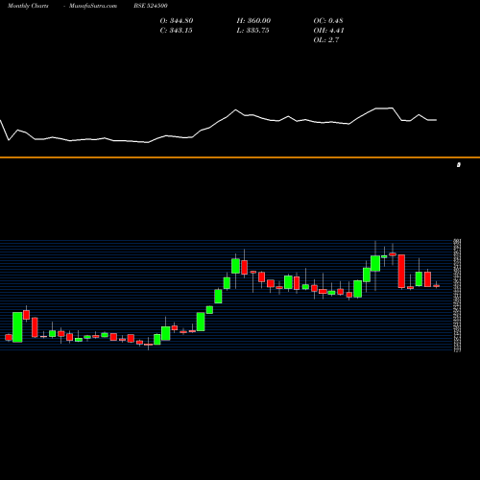Viewport: 480px width, 480px height.
Task: Select the open value O: 344.80
Action: (177, 21)
